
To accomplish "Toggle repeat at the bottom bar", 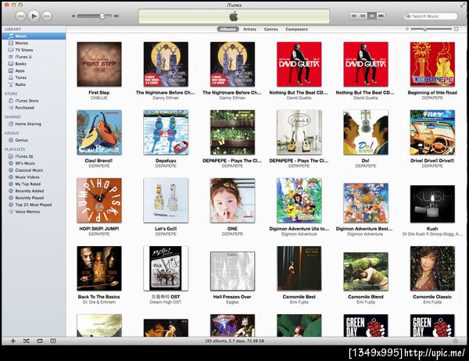I will (x=40, y=341).
